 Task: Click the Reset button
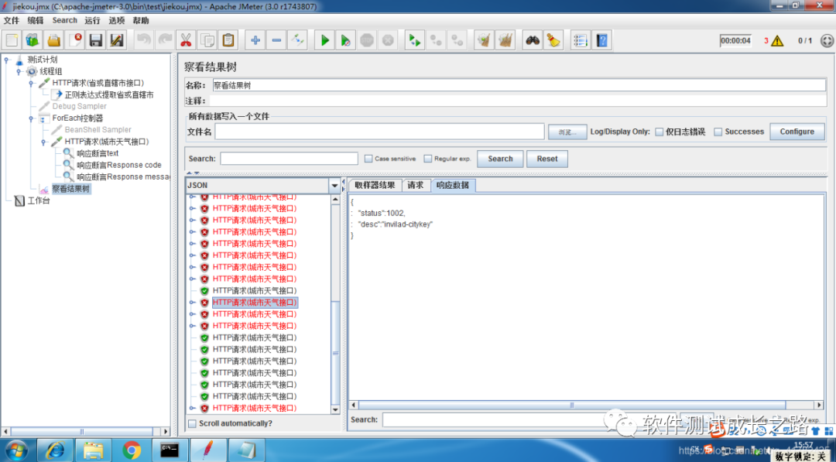click(x=547, y=159)
